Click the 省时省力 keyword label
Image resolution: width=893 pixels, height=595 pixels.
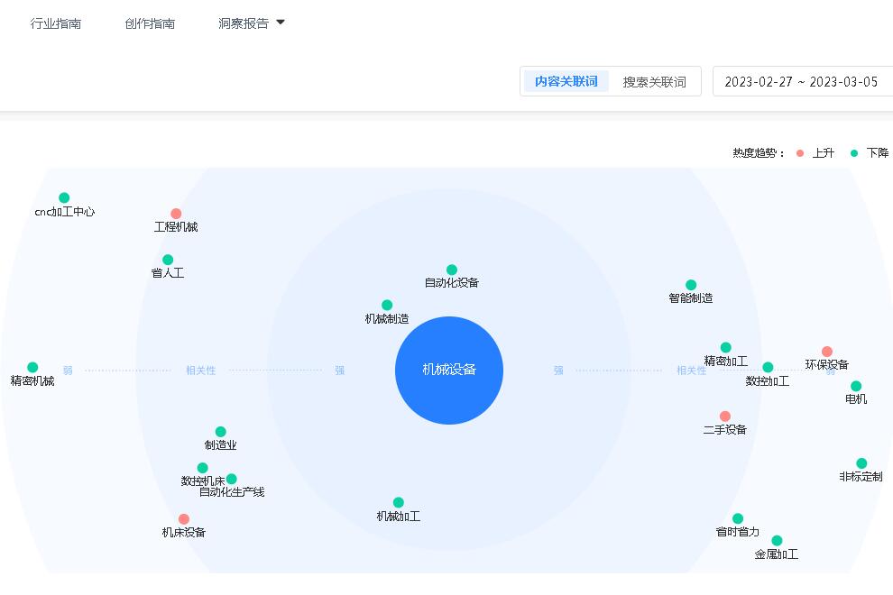tap(738, 532)
